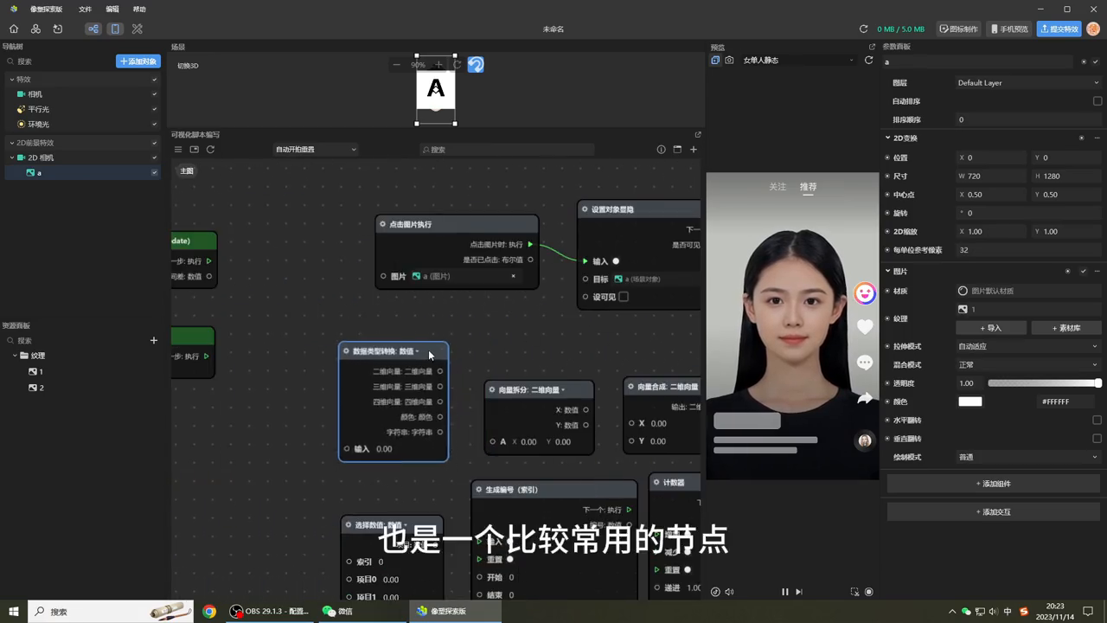Zoom out scene with minus icon
Viewport: 1107px width, 623px height.
396,64
